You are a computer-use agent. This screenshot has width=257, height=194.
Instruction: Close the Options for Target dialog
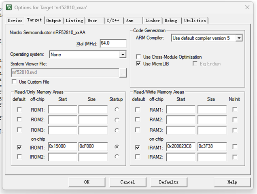pos(247,7)
